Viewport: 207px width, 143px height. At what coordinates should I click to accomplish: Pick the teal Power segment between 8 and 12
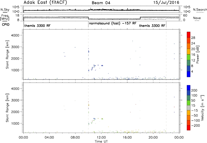pos(189,63)
